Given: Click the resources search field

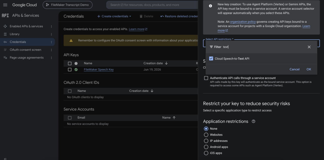Looking at the screenshot, I should pyautogui.click(x=152, y=5).
